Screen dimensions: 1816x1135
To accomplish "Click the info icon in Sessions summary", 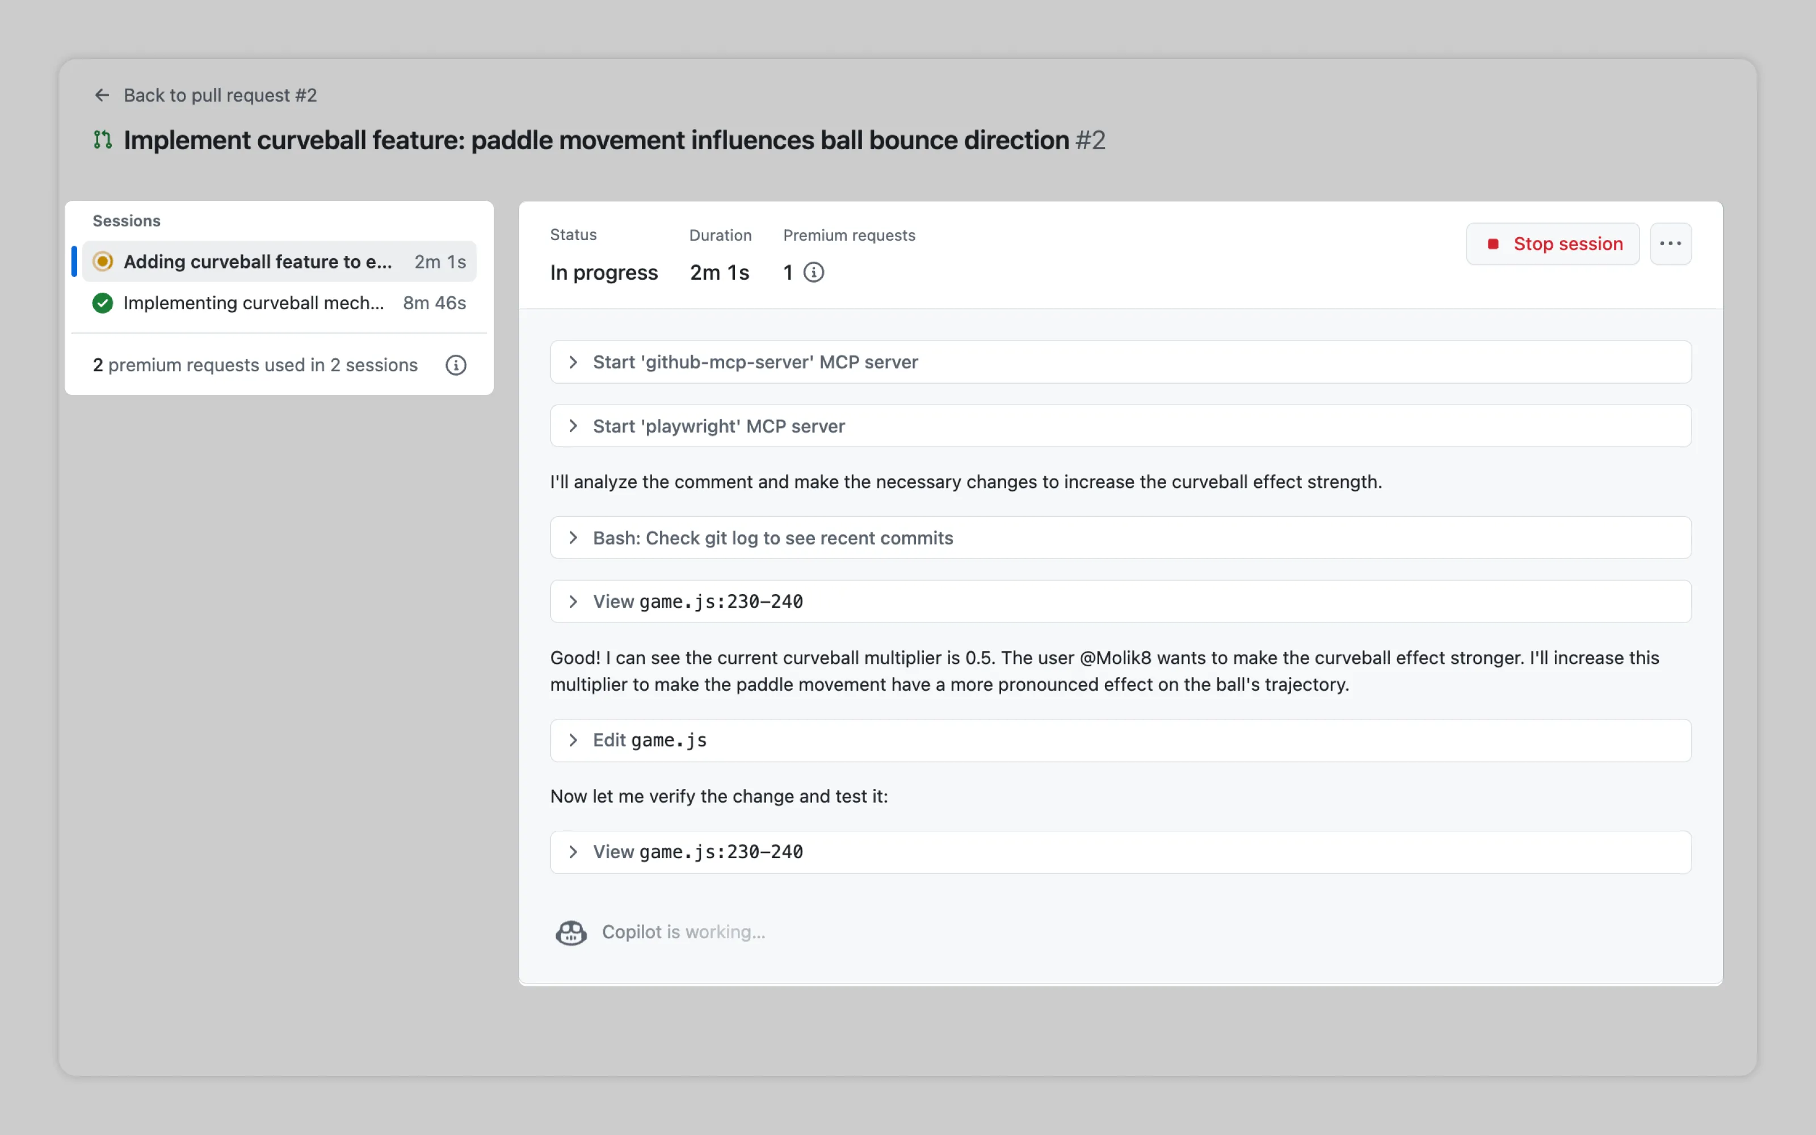I will point(456,365).
